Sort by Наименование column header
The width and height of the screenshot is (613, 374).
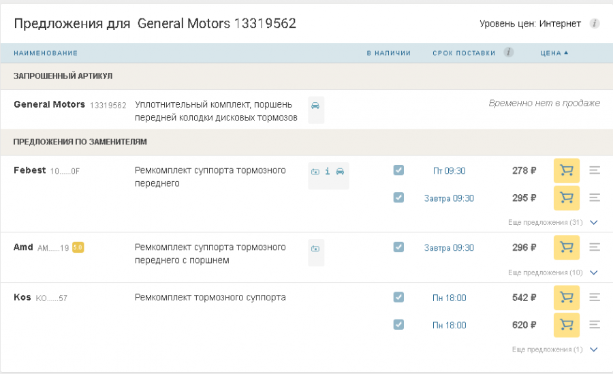tap(46, 53)
